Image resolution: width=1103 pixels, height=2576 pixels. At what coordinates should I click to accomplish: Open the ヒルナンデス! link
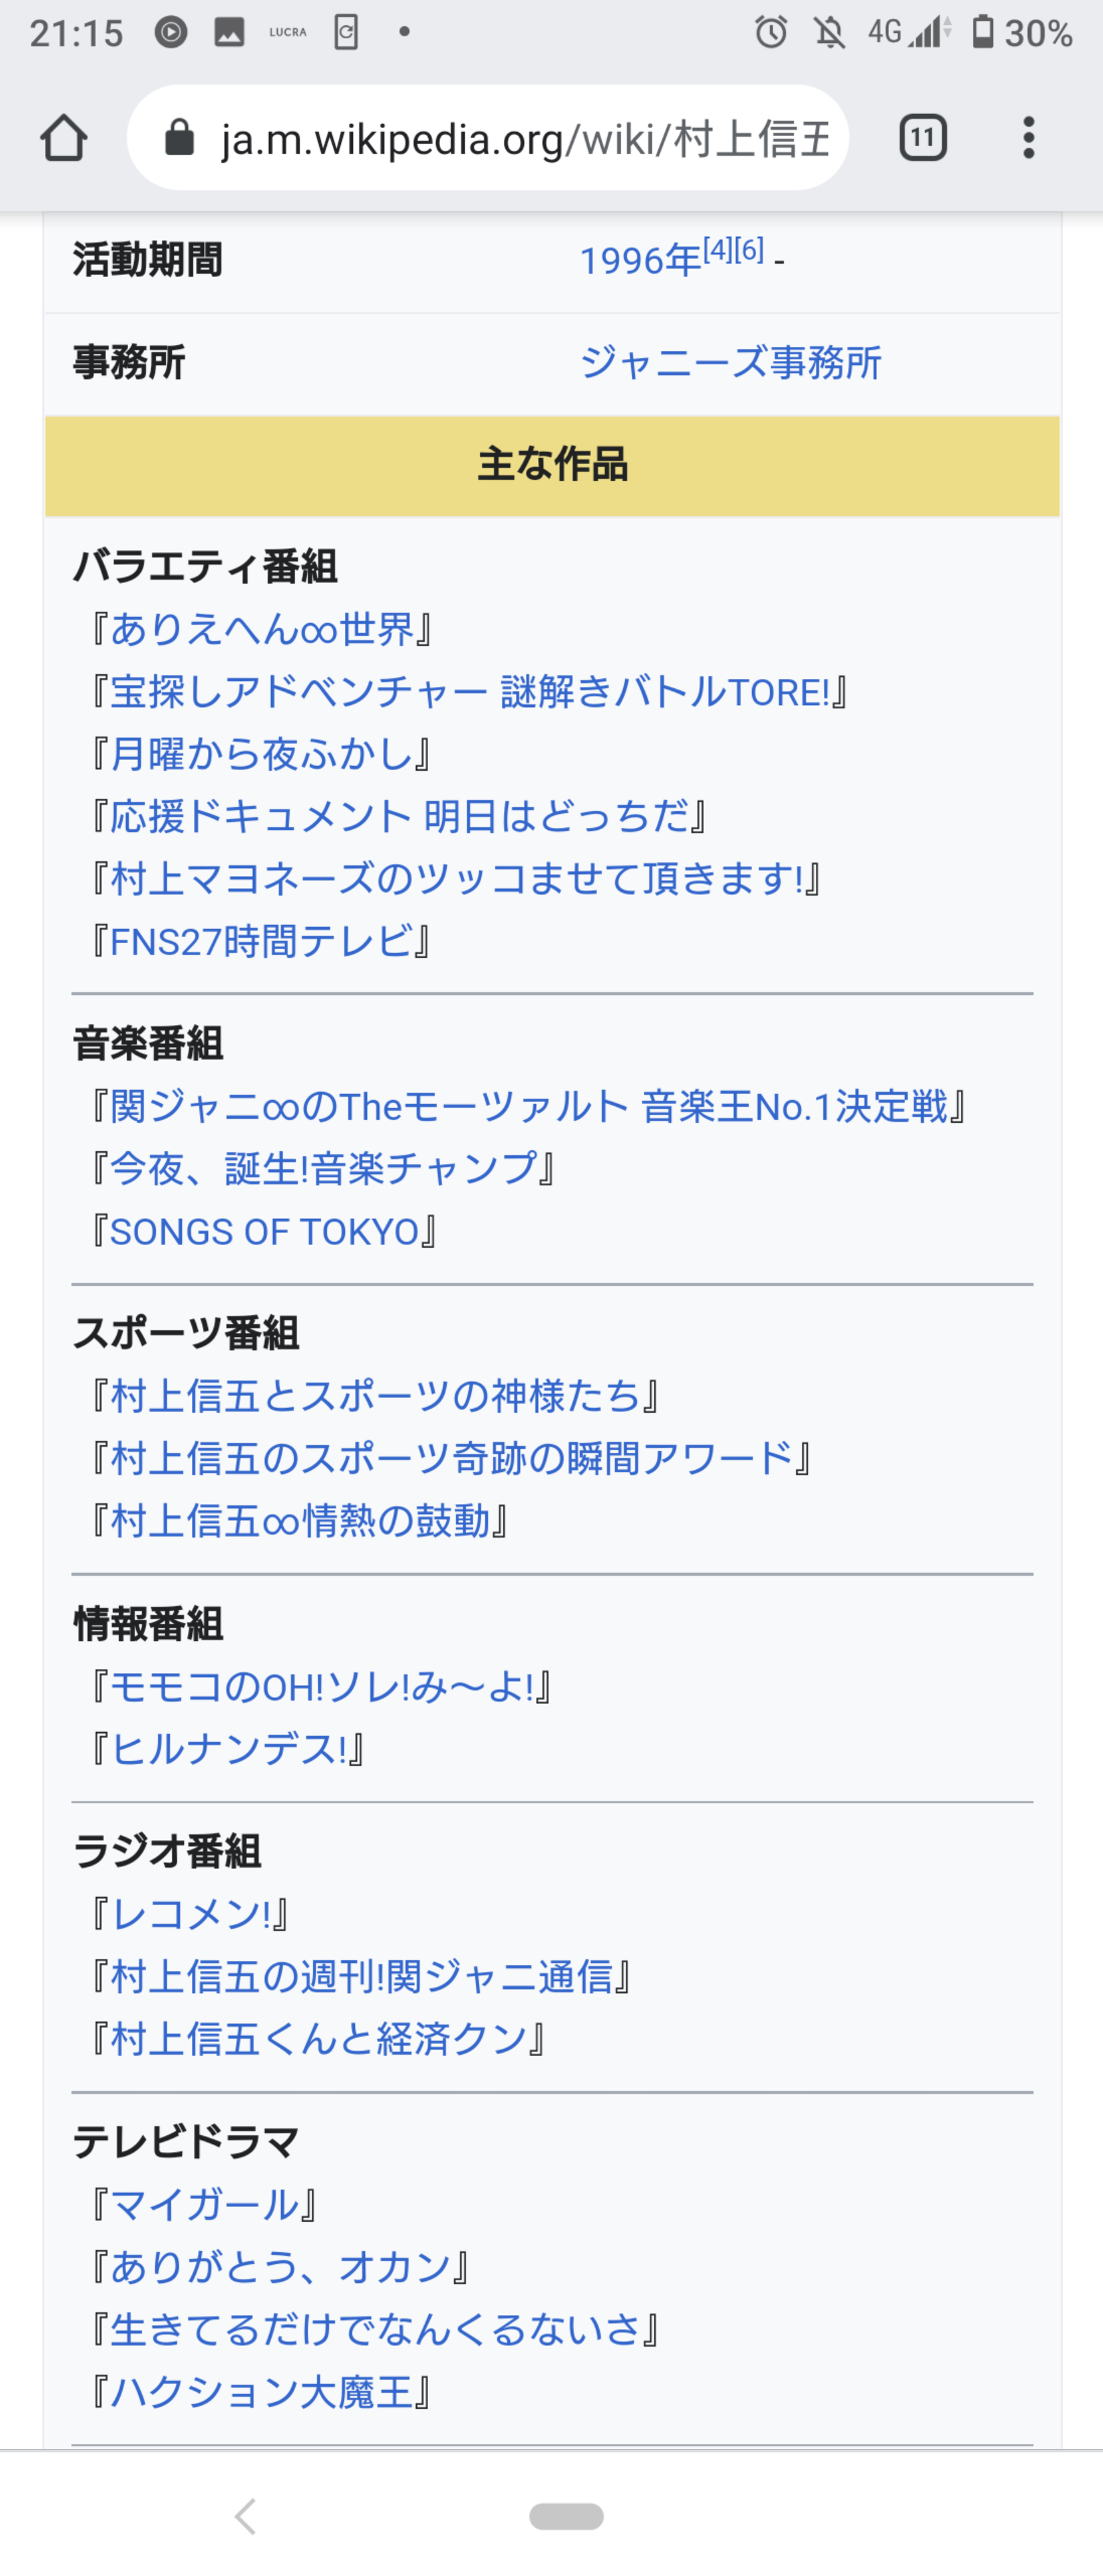coord(228,1749)
